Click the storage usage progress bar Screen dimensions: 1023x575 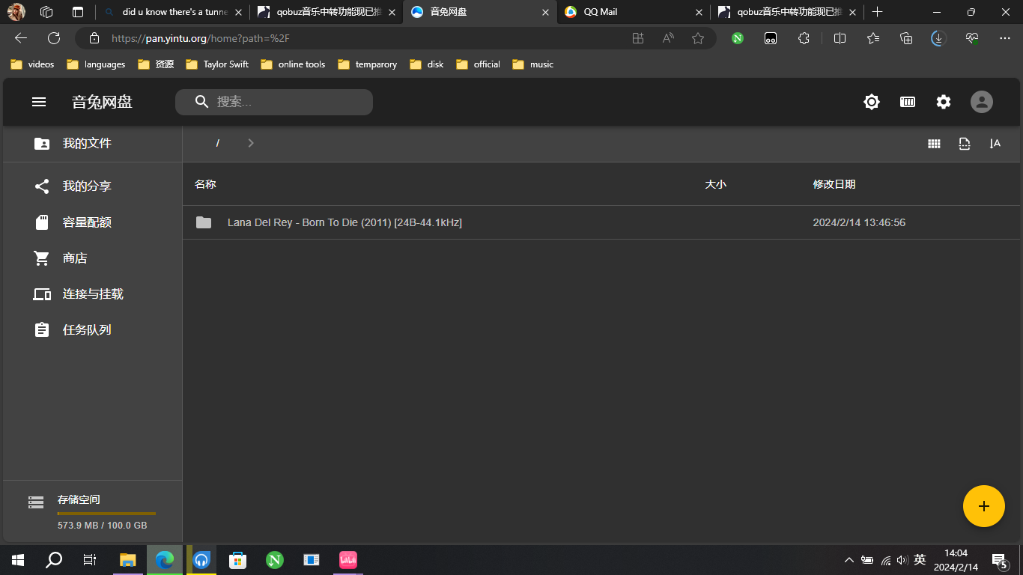(106, 514)
